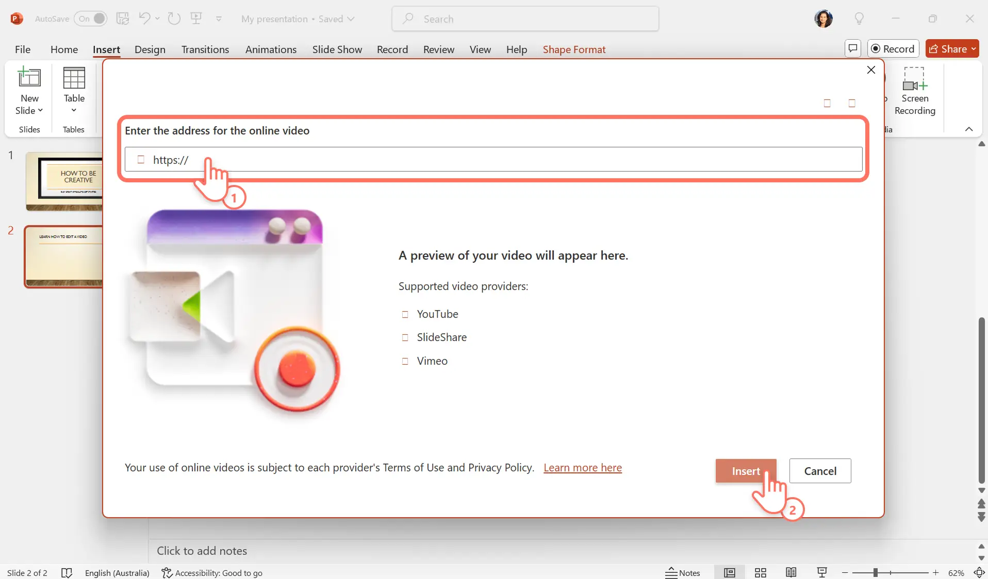988x579 pixels.
Task: Switch to the Slide Show tab
Action: [337, 49]
